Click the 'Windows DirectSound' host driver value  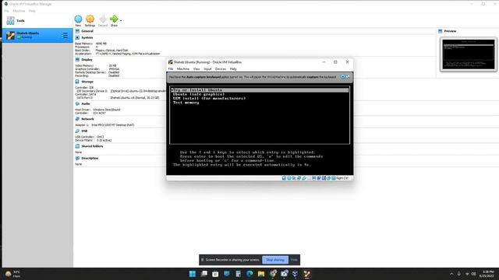coord(107,110)
